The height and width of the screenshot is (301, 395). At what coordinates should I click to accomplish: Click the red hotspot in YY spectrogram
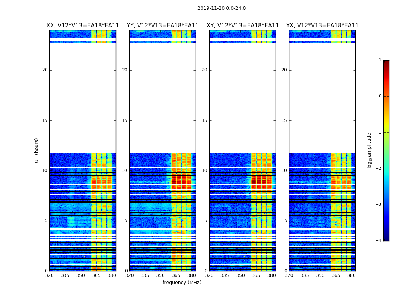pyautogui.click(x=181, y=182)
